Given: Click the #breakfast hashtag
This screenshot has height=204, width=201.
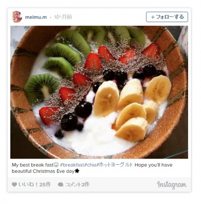Looking at the screenshot, I should coord(72,165).
